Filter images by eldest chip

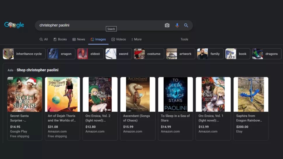tap(90, 54)
